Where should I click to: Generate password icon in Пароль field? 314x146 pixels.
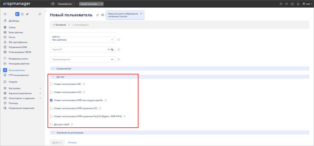(112, 50)
